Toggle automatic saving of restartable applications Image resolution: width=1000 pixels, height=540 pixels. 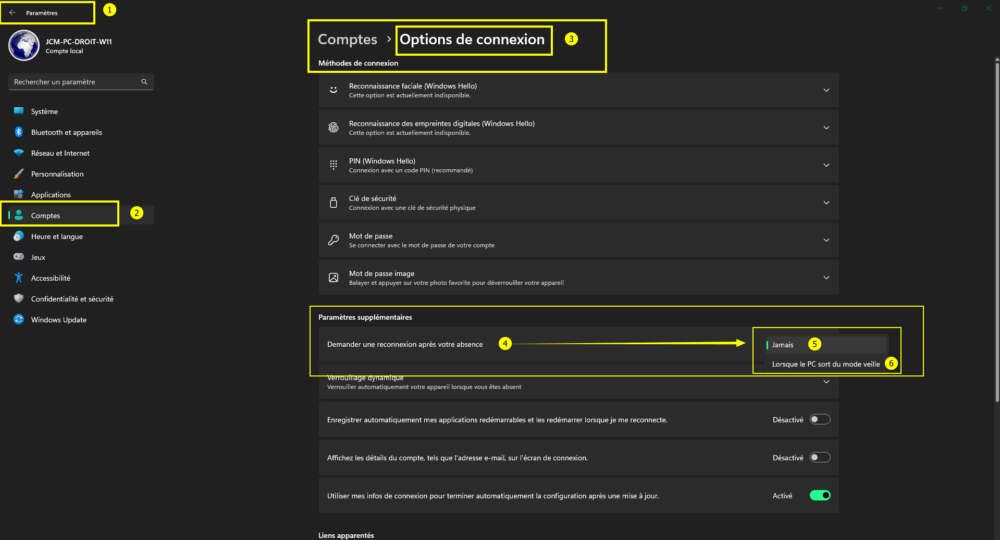[820, 420]
